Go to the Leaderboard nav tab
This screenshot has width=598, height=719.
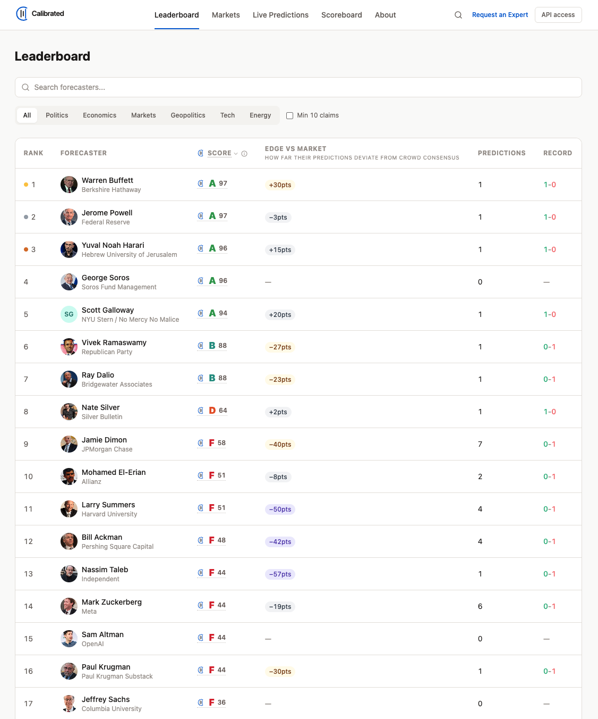(x=177, y=15)
